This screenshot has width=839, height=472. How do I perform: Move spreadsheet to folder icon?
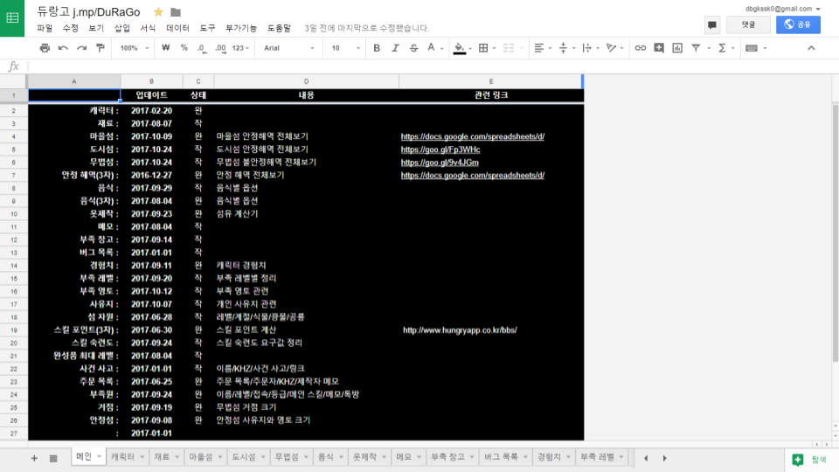click(176, 11)
